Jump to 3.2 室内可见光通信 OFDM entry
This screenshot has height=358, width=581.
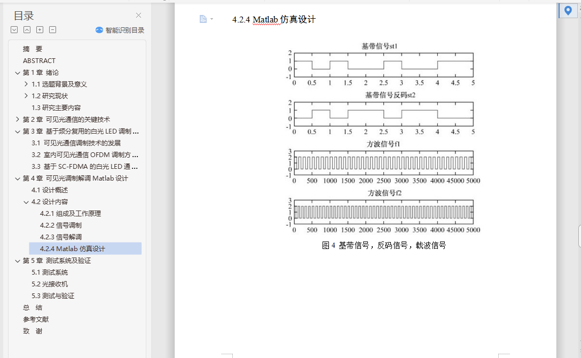(85, 155)
